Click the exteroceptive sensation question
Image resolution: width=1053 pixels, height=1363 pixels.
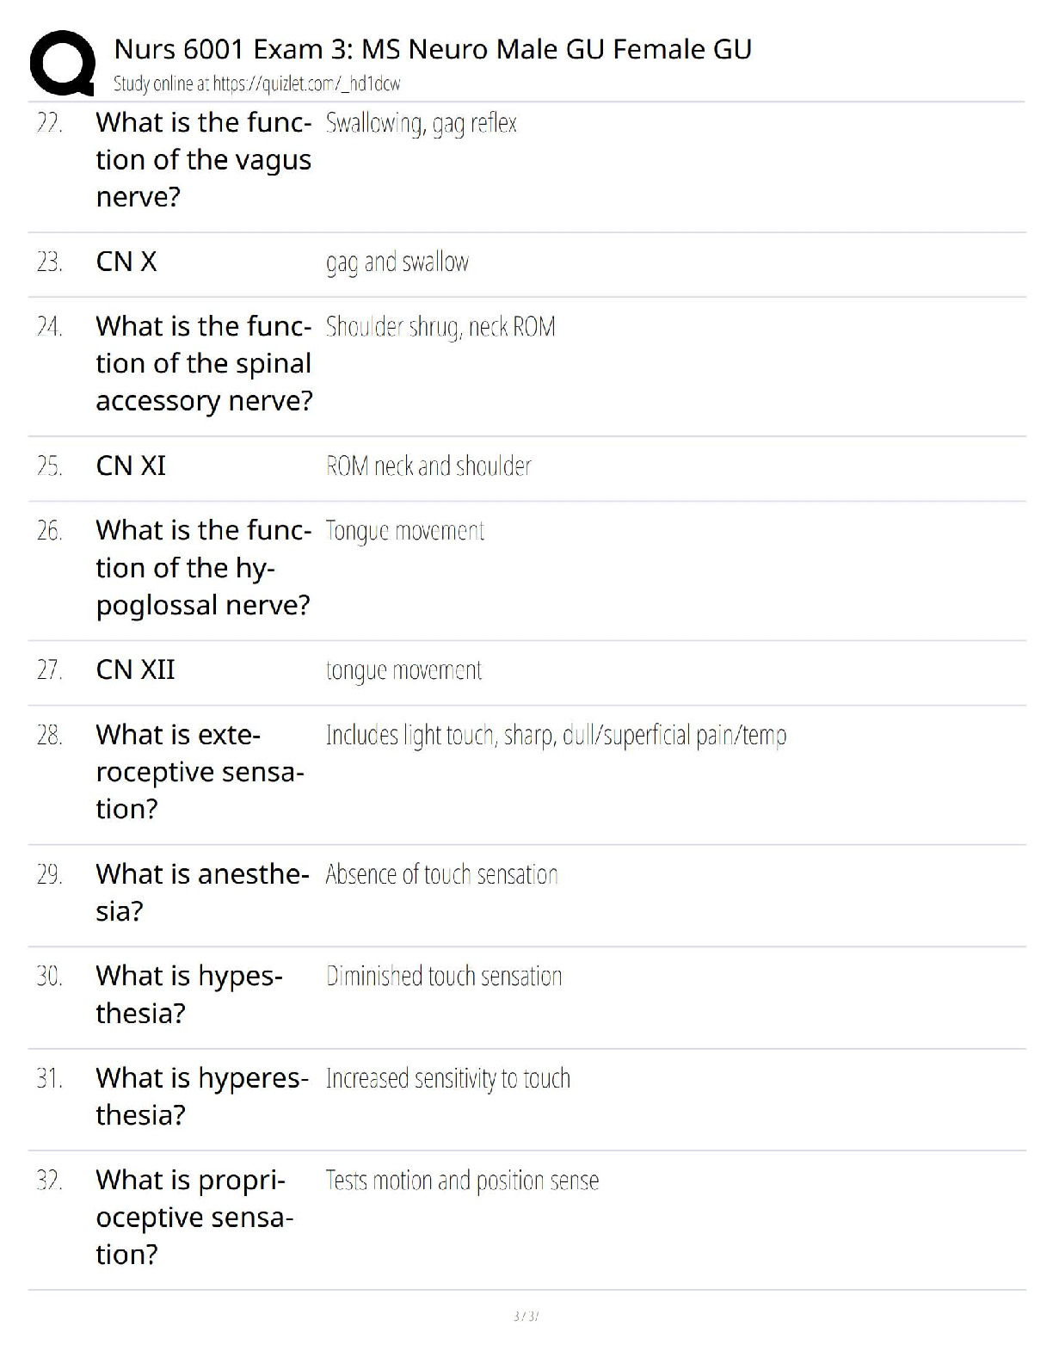(200, 772)
